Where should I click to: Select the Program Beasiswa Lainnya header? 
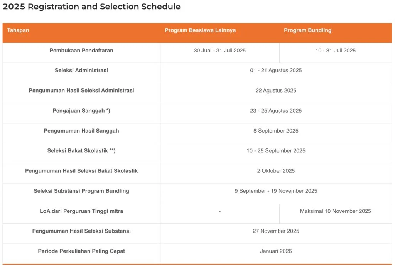(x=200, y=30)
